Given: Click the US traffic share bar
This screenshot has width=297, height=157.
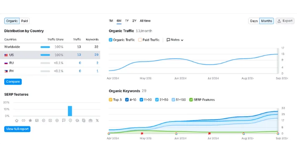Looking at the screenshot, I should tap(45, 55).
